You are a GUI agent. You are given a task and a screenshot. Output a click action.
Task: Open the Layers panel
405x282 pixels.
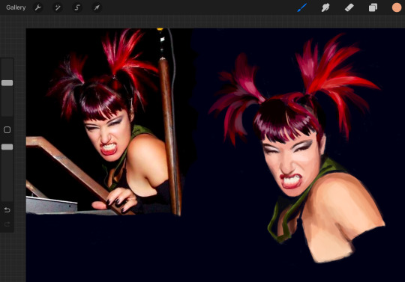pyautogui.click(x=373, y=7)
